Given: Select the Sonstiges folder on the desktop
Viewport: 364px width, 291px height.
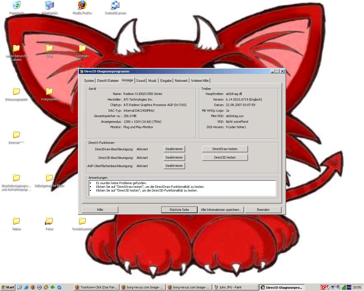Looking at the screenshot, I should click(82, 51).
